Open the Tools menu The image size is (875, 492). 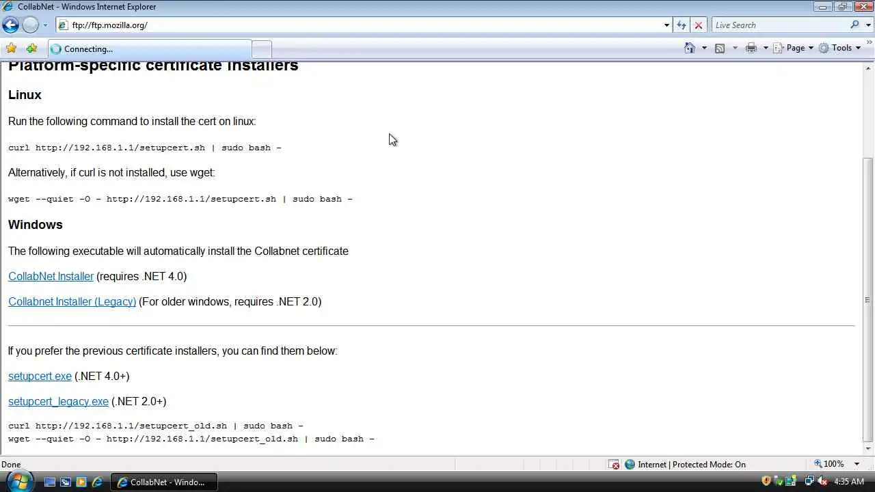[x=840, y=48]
